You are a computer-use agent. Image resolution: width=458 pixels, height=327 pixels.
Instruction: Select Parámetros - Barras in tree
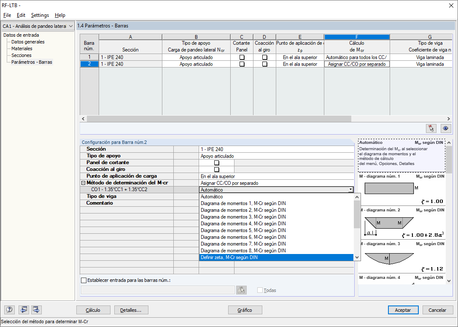pyautogui.click(x=32, y=62)
